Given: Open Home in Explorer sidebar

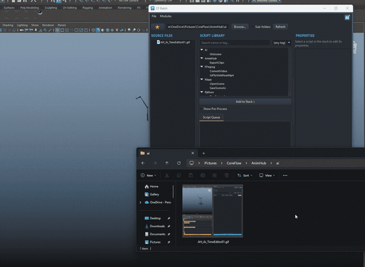Looking at the screenshot, I should coord(152,187).
